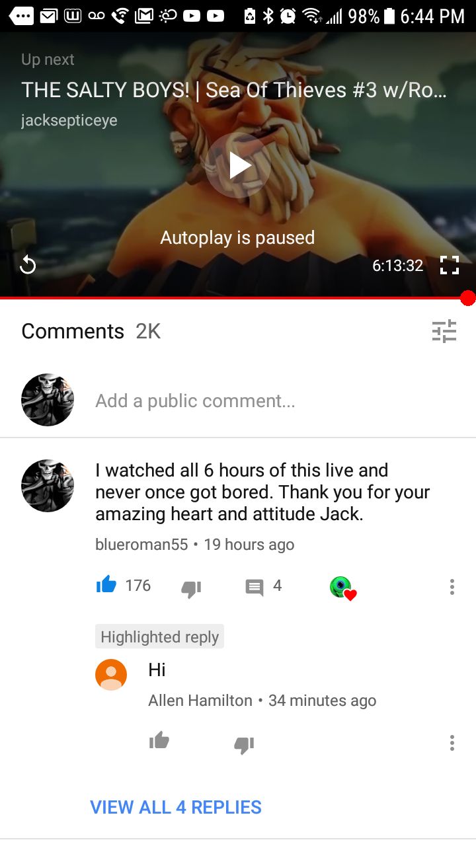Tap the creator heart badge on comment
The width and height of the screenshot is (476, 846).
pos(343,587)
